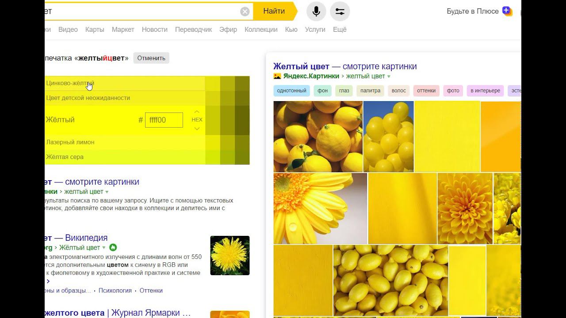Click the right panel 'желтый цвет' breadcrumb text
566x318 pixels.
point(366,76)
